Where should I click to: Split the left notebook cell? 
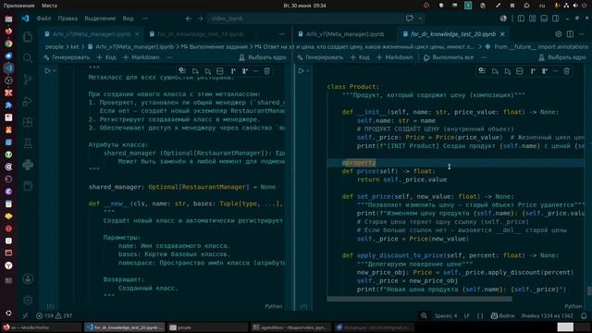coord(220,71)
